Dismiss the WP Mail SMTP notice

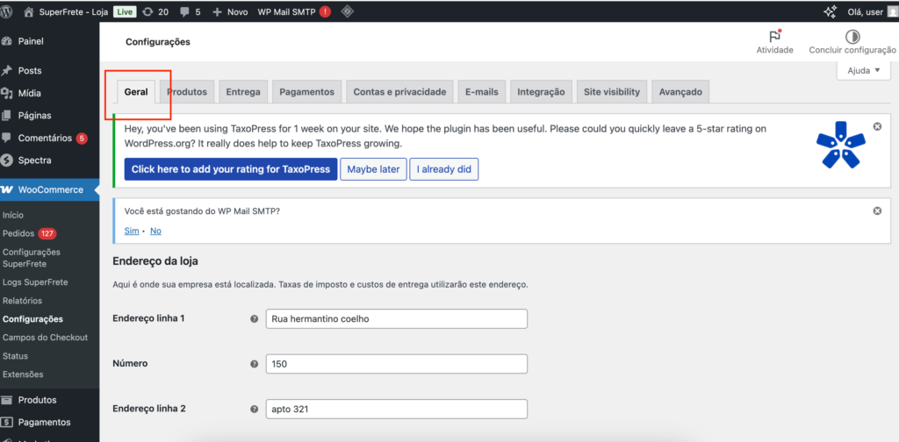coord(877,211)
